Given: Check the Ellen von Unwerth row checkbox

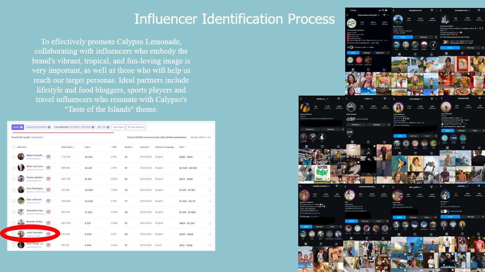Looking at the screenshot, I should [x=14, y=168].
